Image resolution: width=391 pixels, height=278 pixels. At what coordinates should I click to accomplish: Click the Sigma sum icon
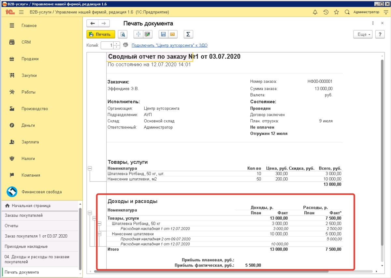188,34
